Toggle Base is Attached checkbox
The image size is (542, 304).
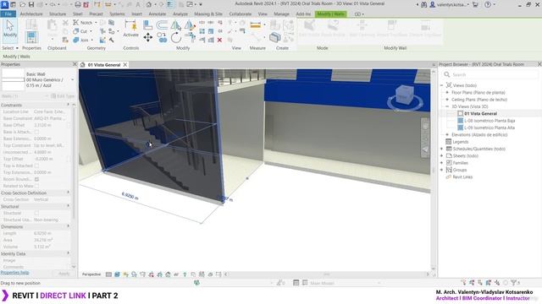36,132
